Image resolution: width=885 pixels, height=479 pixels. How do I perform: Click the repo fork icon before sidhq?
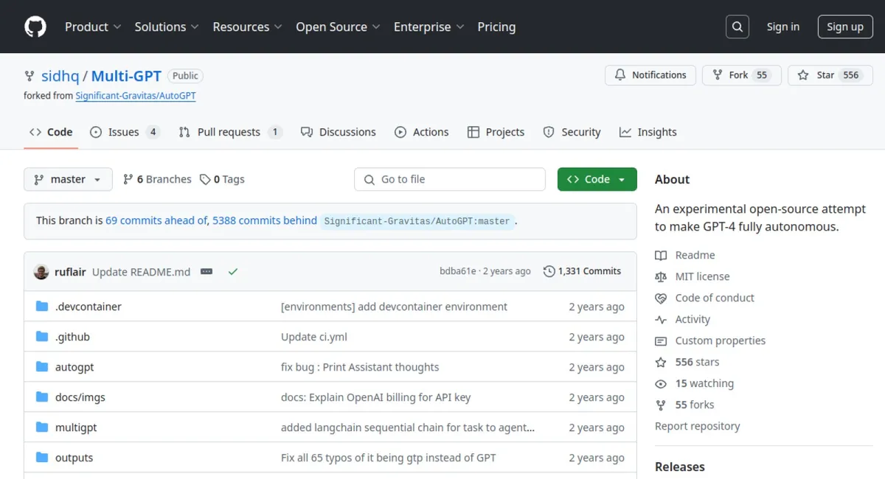29,76
